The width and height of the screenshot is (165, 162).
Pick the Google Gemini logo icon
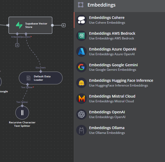(x=81, y=67)
